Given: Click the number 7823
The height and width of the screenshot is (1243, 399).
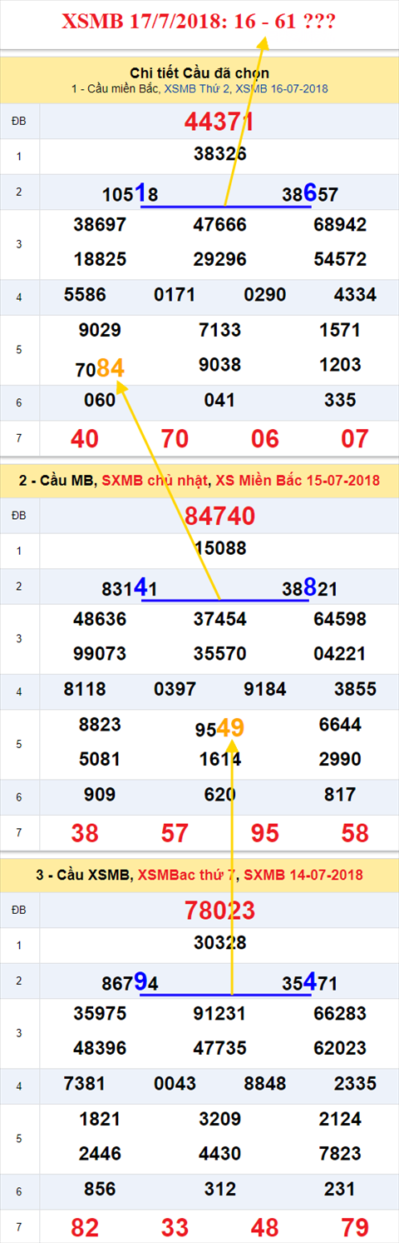Looking at the screenshot, I should [x=340, y=1154].
